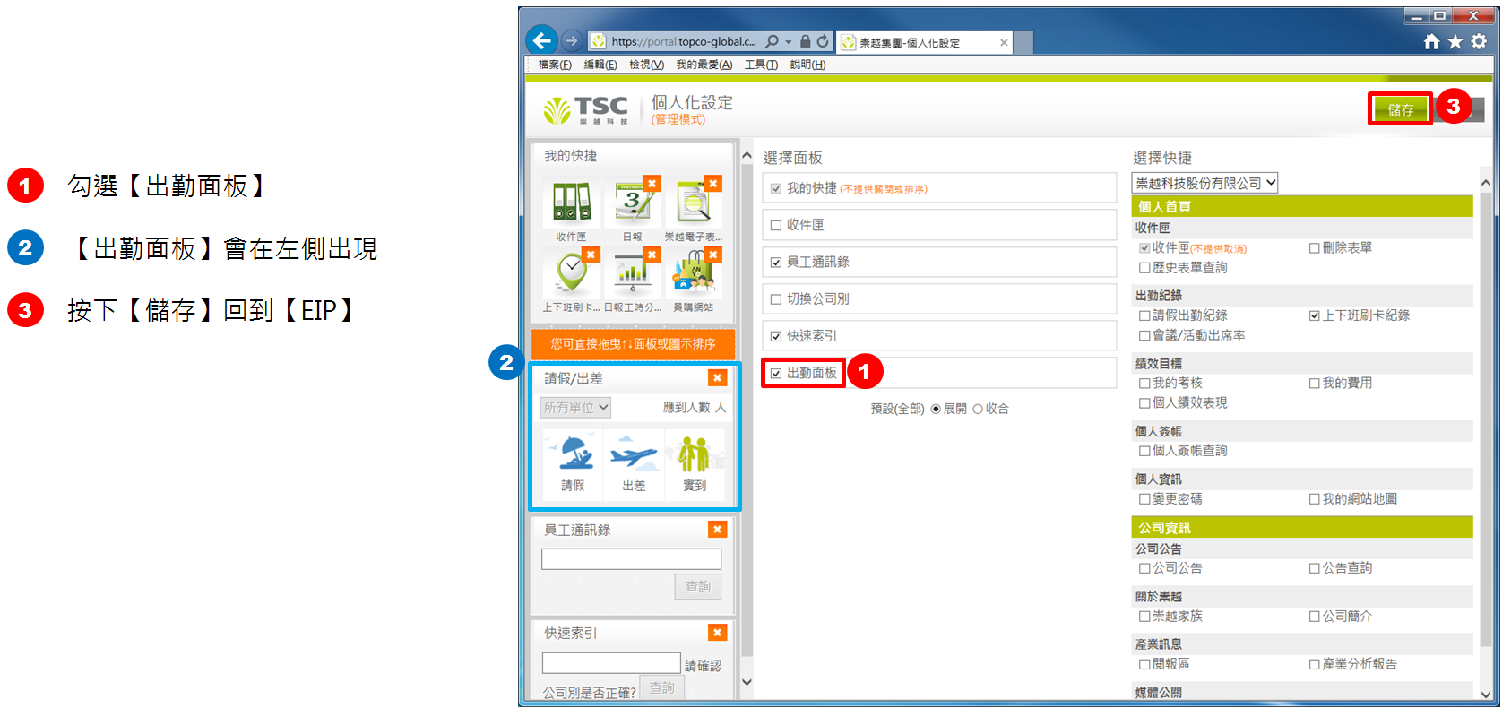Click the 員工通訊錄 search input field
The image size is (1511, 717).
(x=631, y=559)
